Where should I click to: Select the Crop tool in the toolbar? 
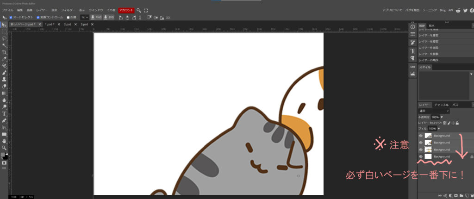(4, 52)
